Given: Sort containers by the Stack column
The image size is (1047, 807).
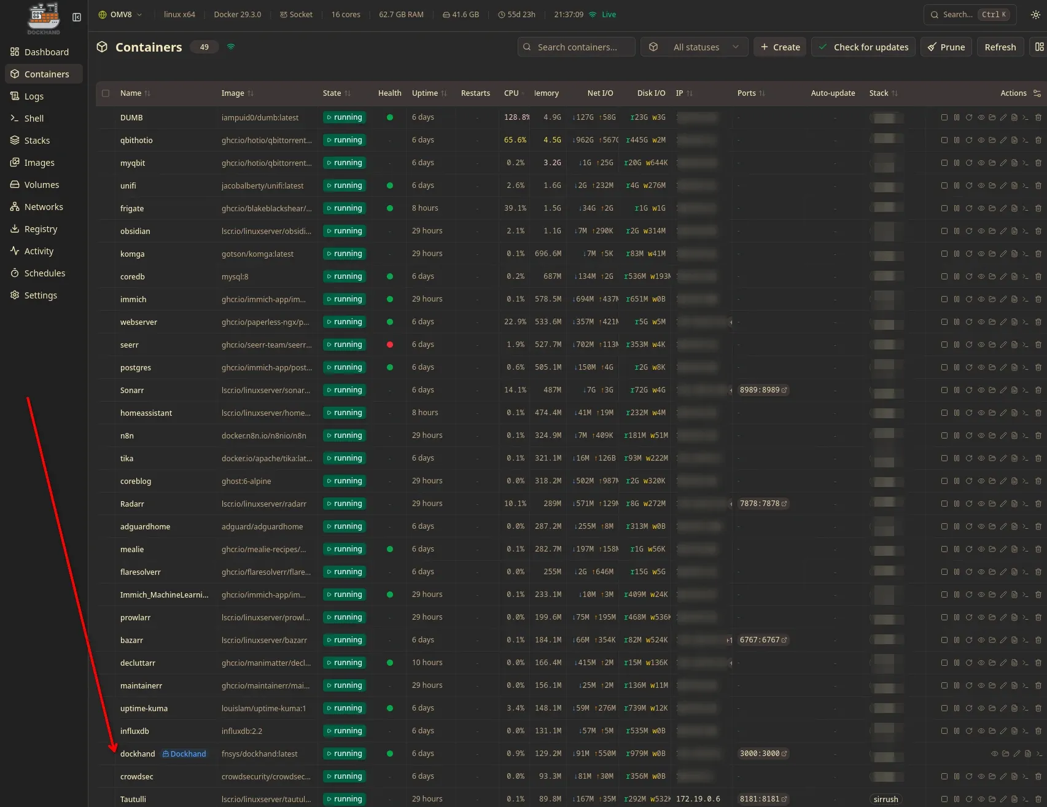Looking at the screenshot, I should pyautogui.click(x=883, y=93).
